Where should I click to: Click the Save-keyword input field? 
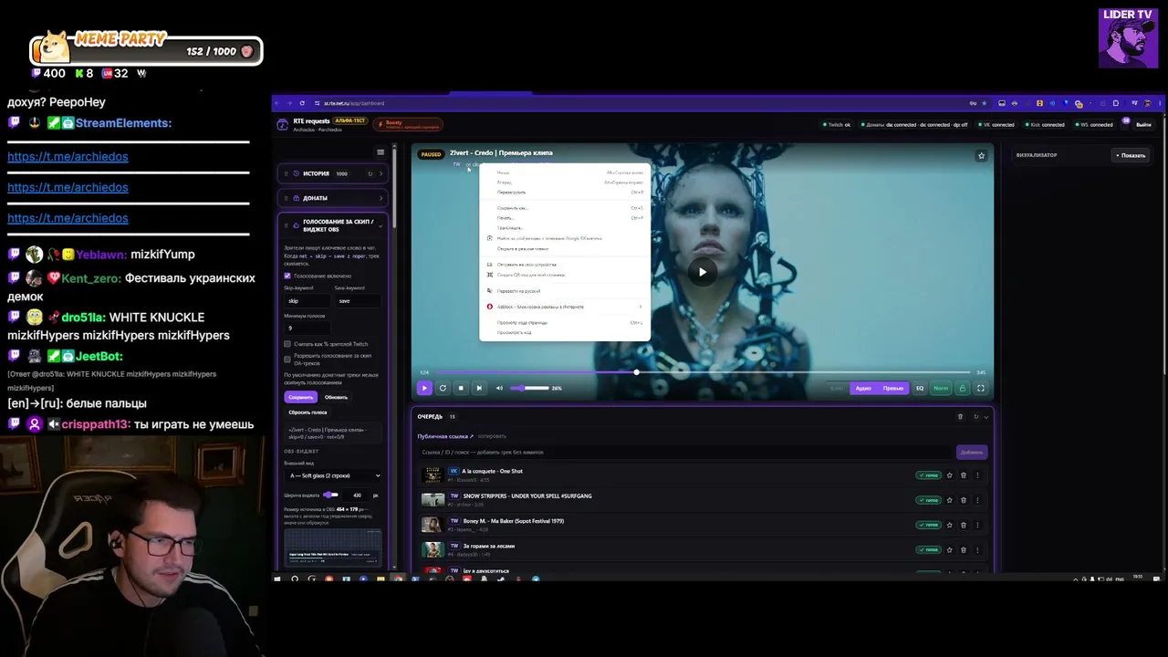pos(358,300)
